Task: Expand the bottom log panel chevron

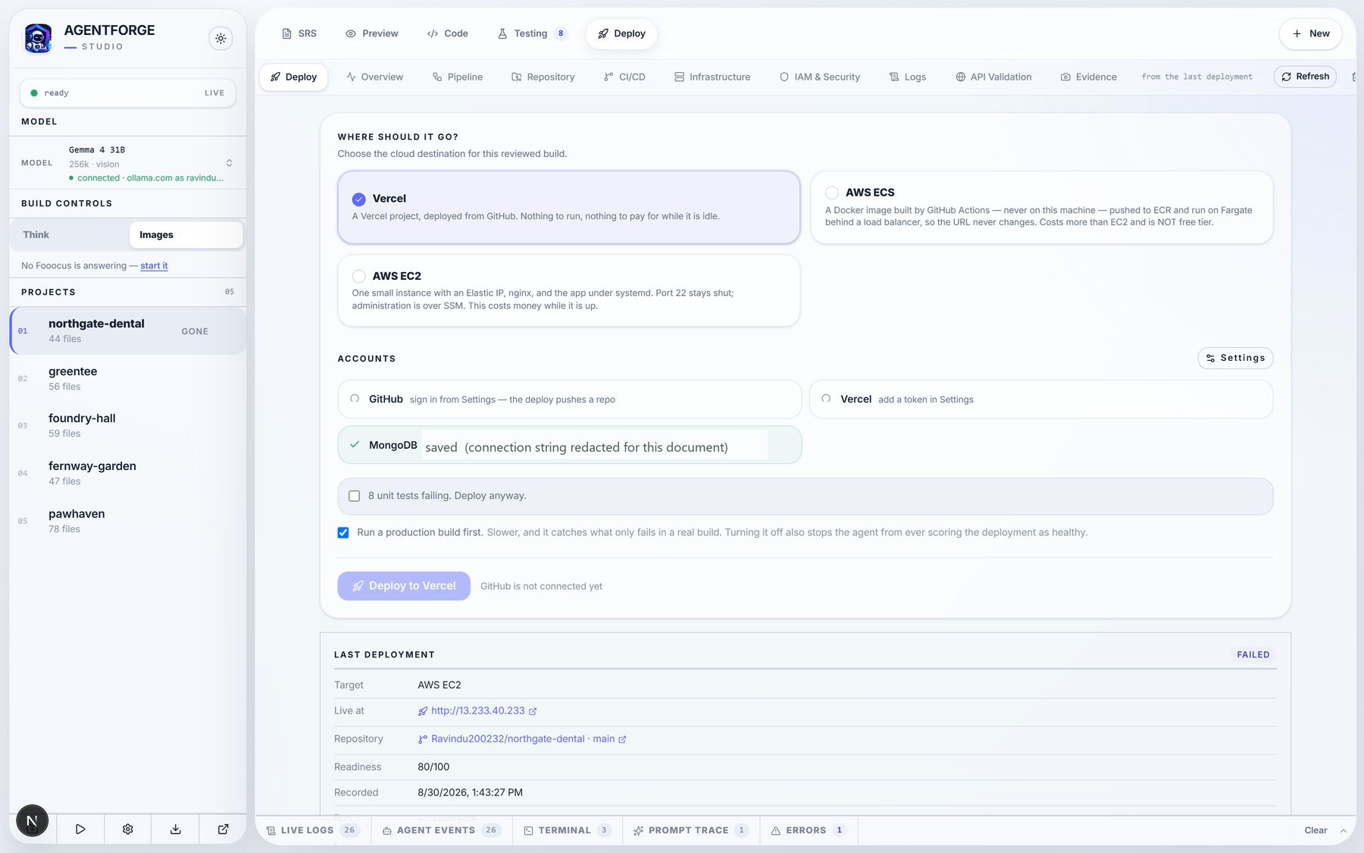Action: (x=1344, y=830)
